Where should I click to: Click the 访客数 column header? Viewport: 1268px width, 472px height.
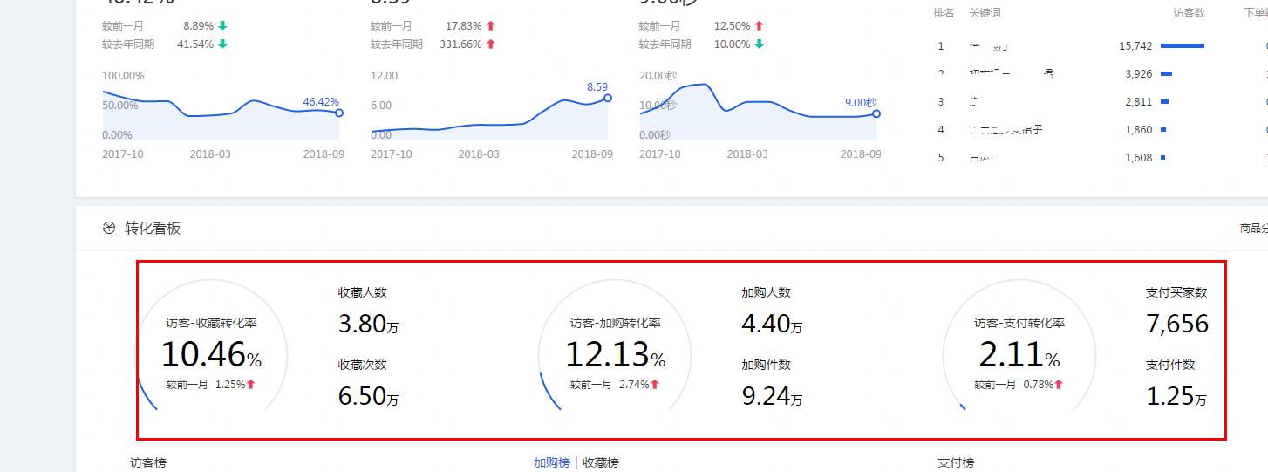[x=1190, y=13]
